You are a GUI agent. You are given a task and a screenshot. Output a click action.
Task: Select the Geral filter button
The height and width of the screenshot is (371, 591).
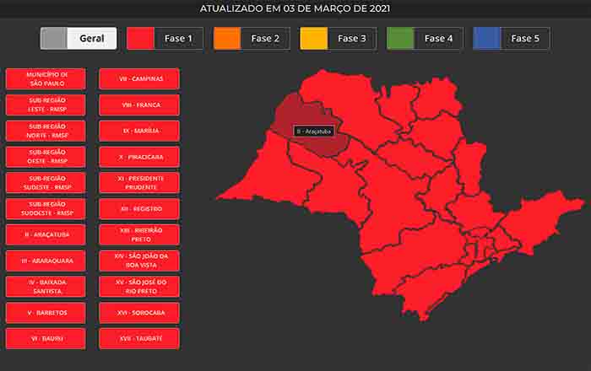pos(79,39)
